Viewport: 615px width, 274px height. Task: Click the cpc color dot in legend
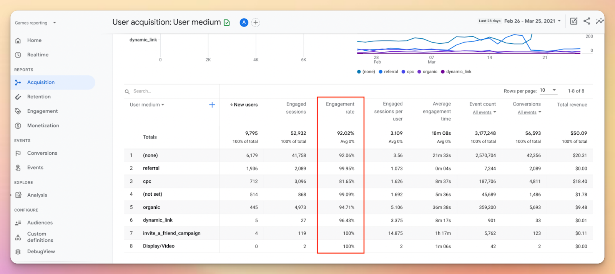(403, 72)
